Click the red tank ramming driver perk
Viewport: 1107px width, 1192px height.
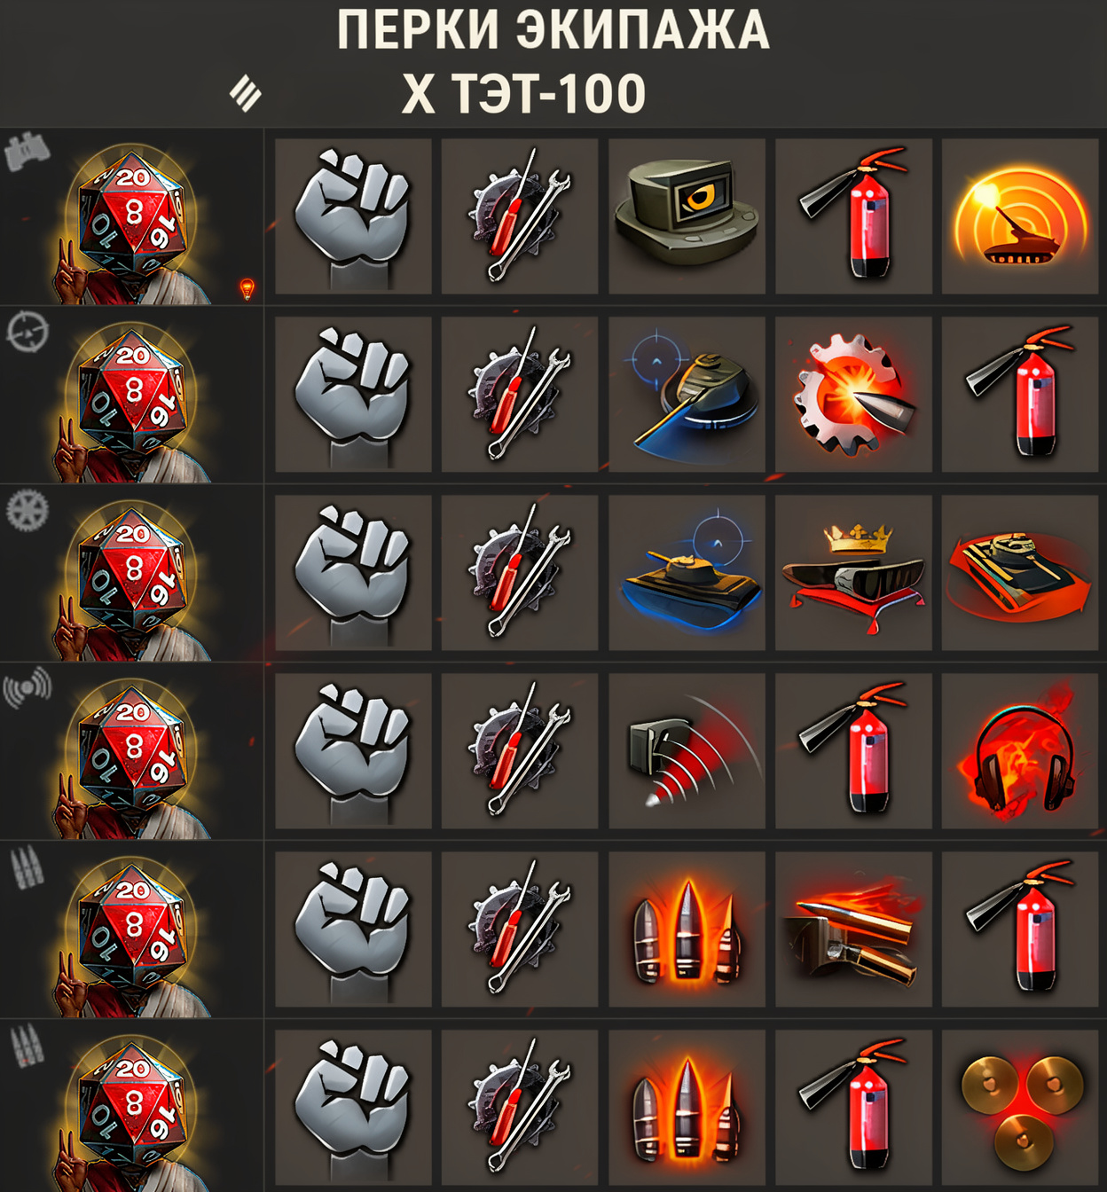pos(1020,572)
